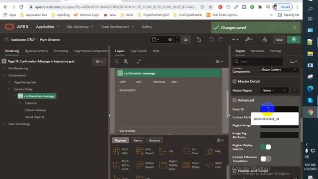Switch the gallery to Items tab
The image size is (318, 179).
click(x=138, y=140)
